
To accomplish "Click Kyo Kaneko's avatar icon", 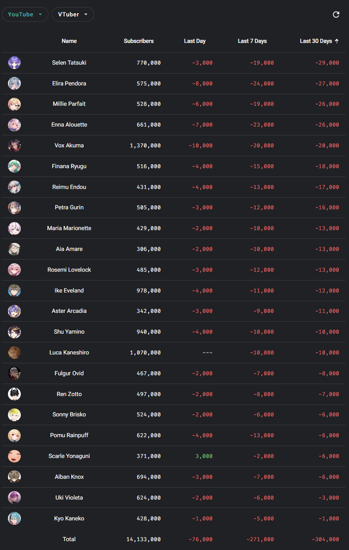I will pos(15,519).
